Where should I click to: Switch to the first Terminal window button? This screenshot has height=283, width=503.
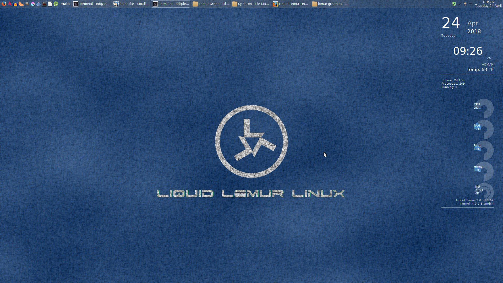pyautogui.click(x=91, y=4)
